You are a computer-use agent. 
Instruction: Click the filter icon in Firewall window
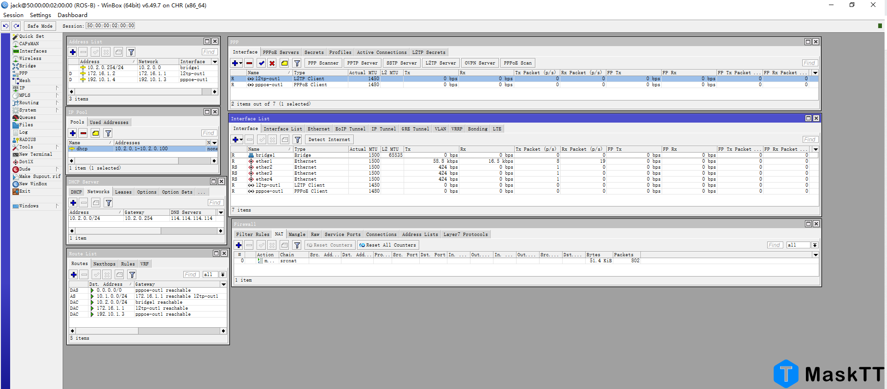[x=297, y=245]
